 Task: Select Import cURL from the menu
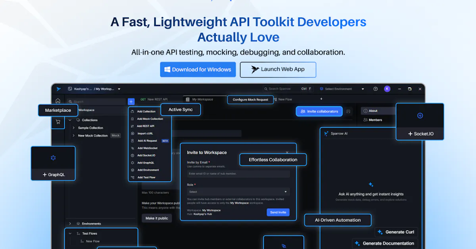point(150,134)
